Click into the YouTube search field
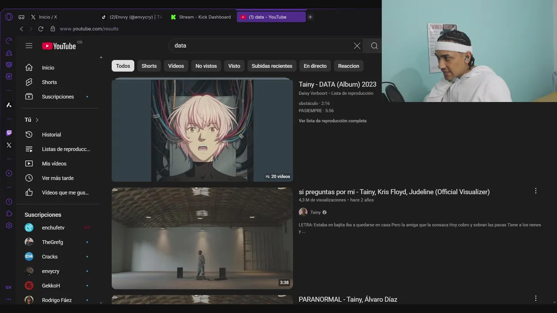557x313 pixels. coord(261,46)
